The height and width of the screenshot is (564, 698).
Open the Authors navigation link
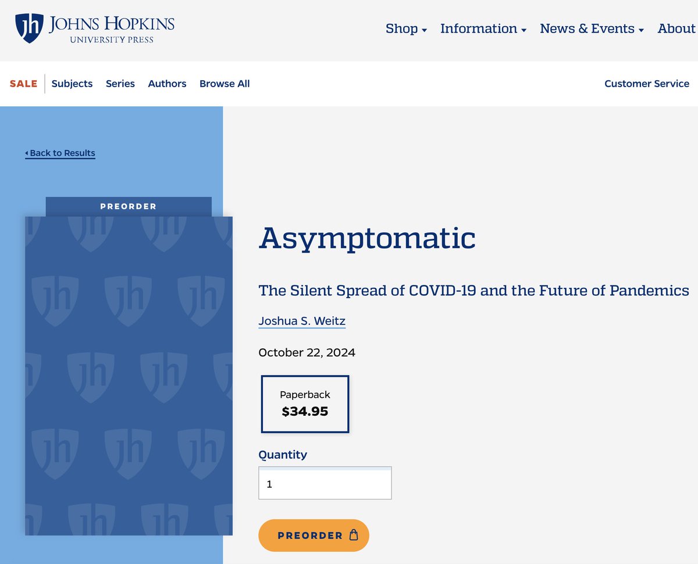point(167,84)
